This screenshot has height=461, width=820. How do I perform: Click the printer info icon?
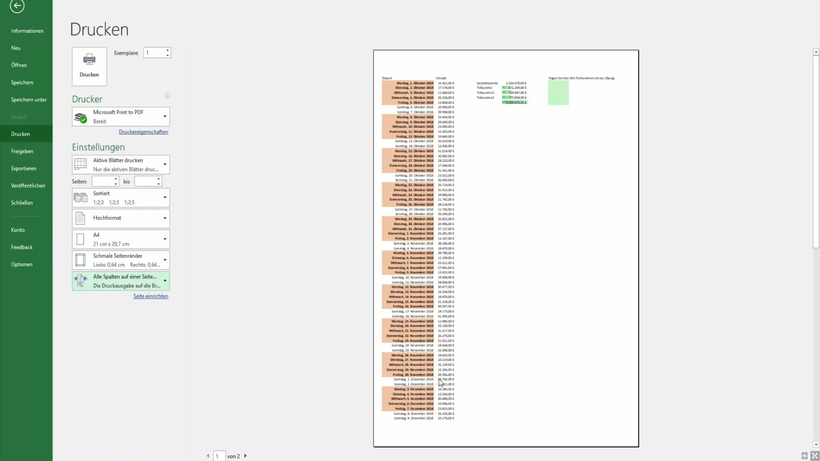pyautogui.click(x=167, y=95)
